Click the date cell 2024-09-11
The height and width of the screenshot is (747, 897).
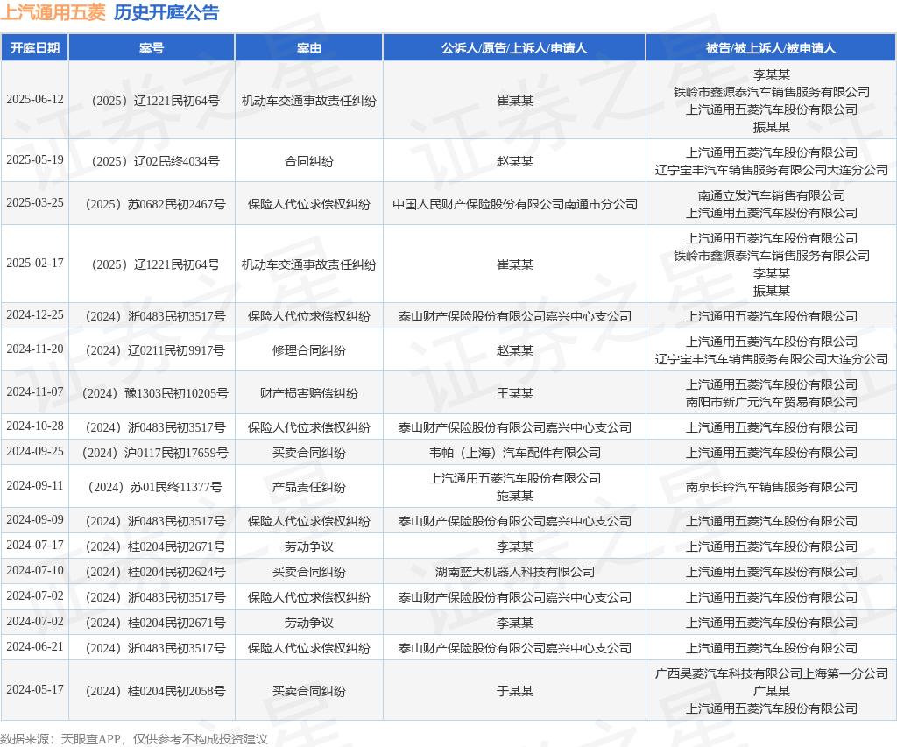tap(35, 486)
